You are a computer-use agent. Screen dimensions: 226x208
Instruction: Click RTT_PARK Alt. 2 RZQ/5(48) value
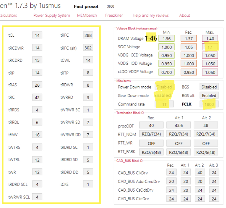pyautogui.click(x=206, y=152)
